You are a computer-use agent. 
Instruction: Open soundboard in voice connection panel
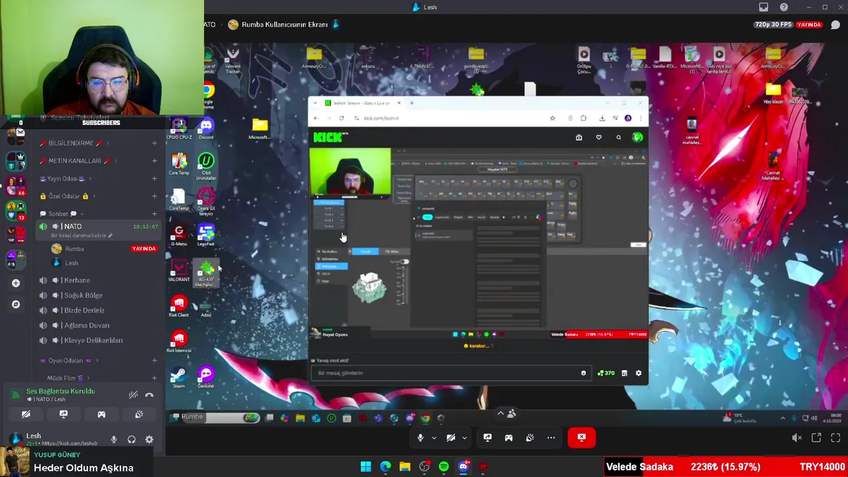(x=139, y=414)
